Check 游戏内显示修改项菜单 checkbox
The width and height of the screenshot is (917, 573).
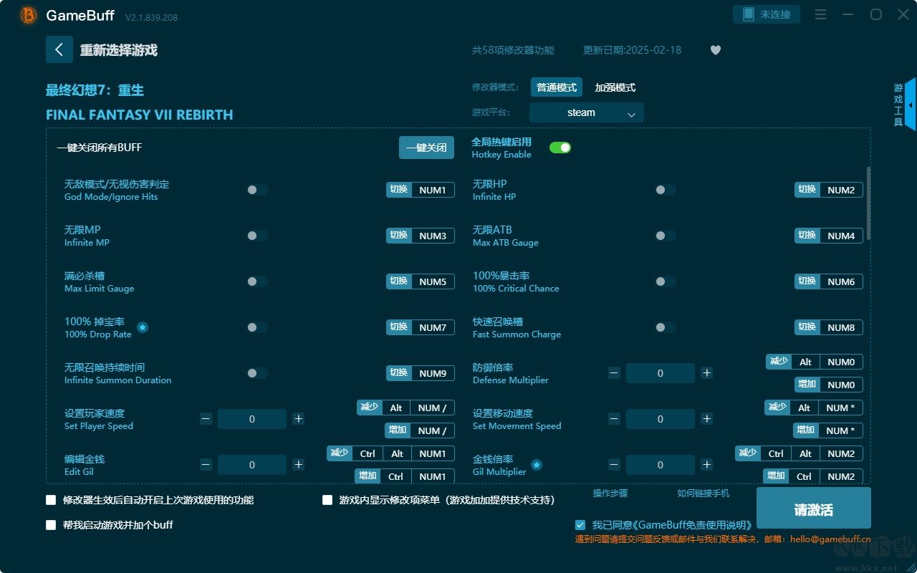click(x=327, y=500)
